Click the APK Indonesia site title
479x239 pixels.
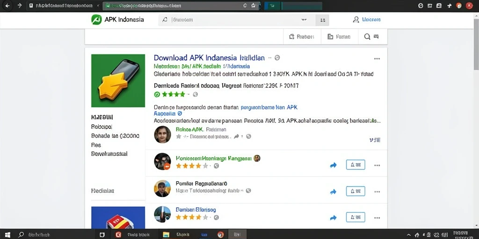point(124,20)
